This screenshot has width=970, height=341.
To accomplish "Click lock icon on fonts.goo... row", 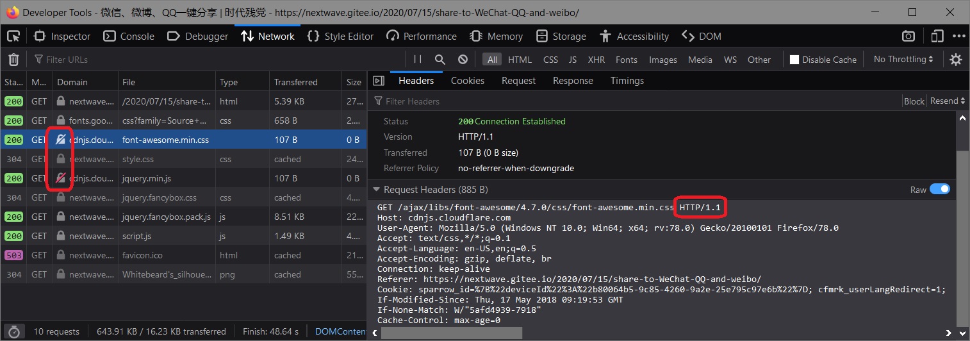I will coord(61,121).
